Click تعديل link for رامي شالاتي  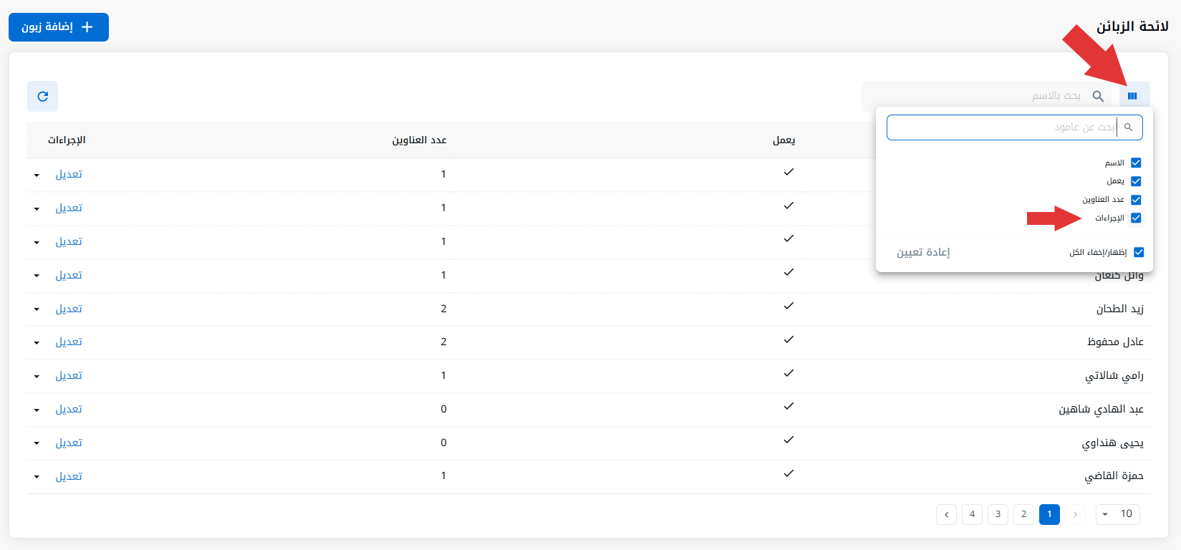tap(69, 375)
